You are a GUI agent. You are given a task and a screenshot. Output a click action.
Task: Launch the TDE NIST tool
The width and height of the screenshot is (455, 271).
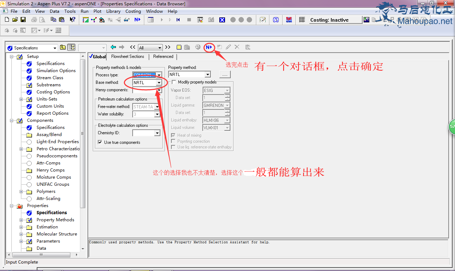[x=289, y=20]
